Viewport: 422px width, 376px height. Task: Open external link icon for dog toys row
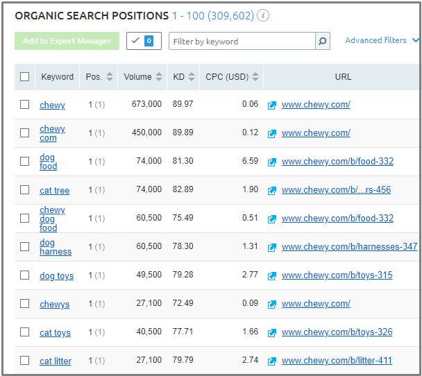coord(272,276)
